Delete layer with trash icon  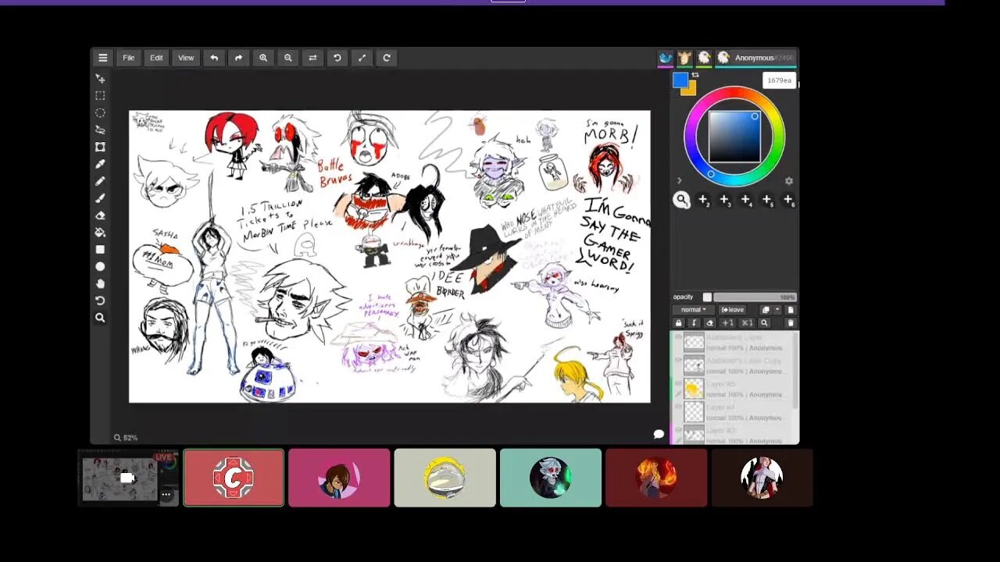point(791,323)
